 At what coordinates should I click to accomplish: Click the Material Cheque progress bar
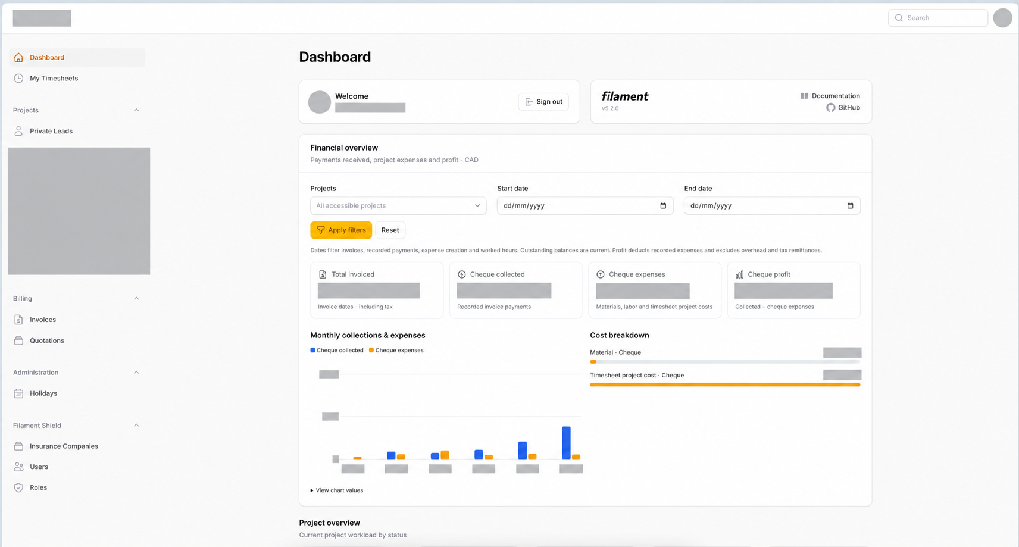725,362
